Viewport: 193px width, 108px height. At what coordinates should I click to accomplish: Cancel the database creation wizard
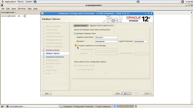tap(147, 93)
